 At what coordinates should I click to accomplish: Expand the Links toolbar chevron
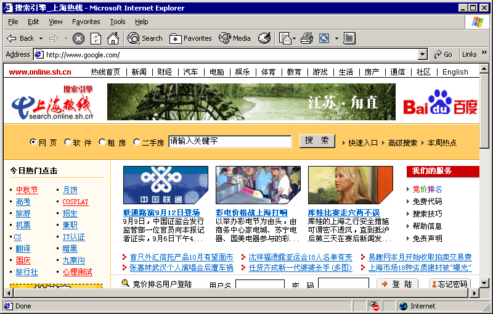[484, 52]
